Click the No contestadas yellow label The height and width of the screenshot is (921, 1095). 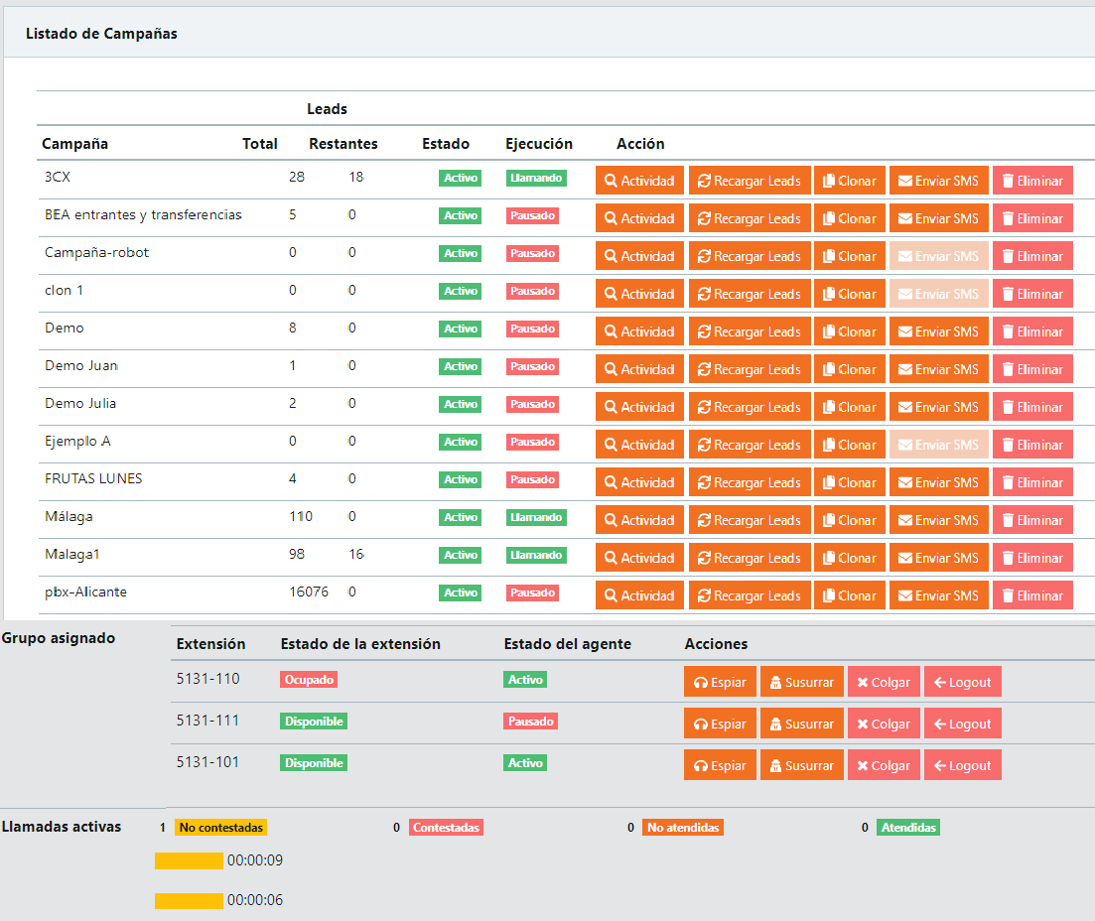pyautogui.click(x=221, y=827)
